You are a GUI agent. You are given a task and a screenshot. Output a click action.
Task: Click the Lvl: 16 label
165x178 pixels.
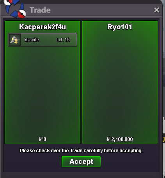63,40
